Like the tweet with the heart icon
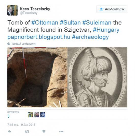 coord(44,131)
